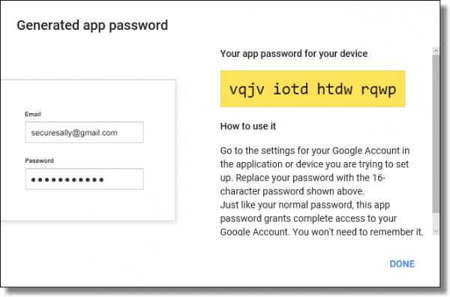The height and width of the screenshot is (297, 450).
Task: Click the Email label in the sample form
Action: click(x=33, y=114)
